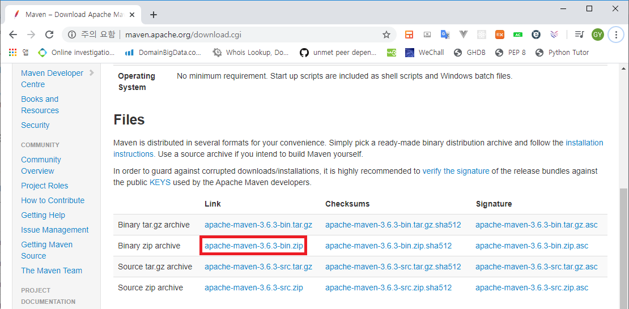Open the PEP 8 bookmark

point(510,52)
